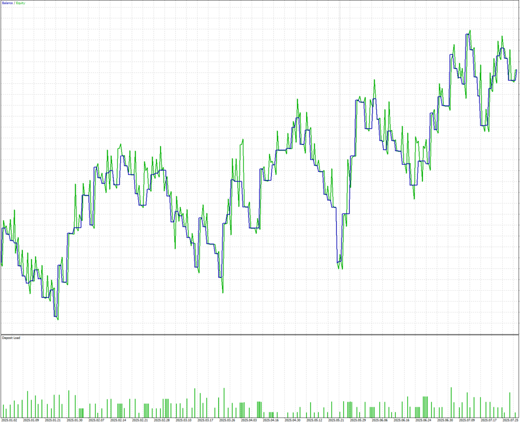Select the 2025.02.21 date on axis
Screen dimensions: 520x423
(x=140, y=420)
